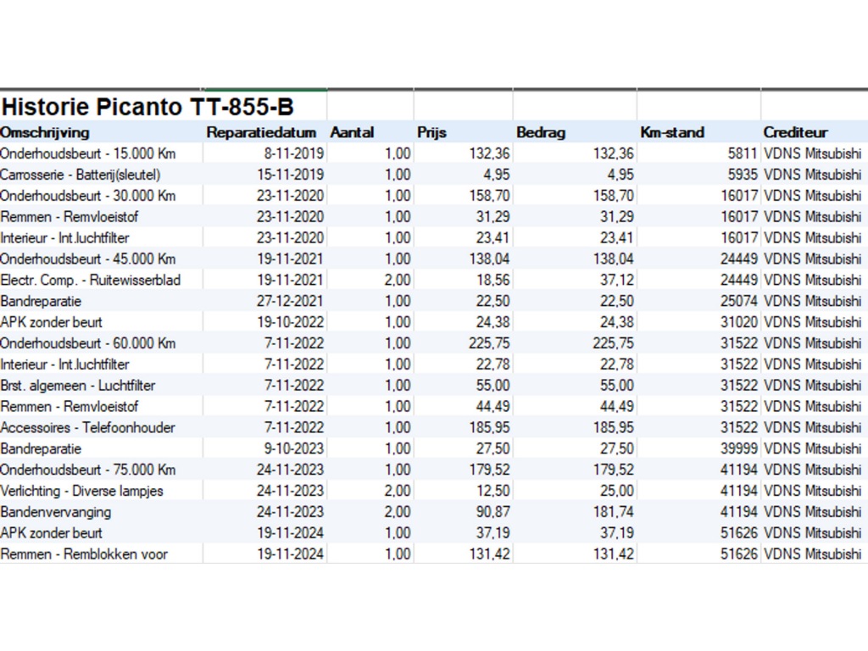Click the date cell 27-12-2021

click(x=290, y=301)
